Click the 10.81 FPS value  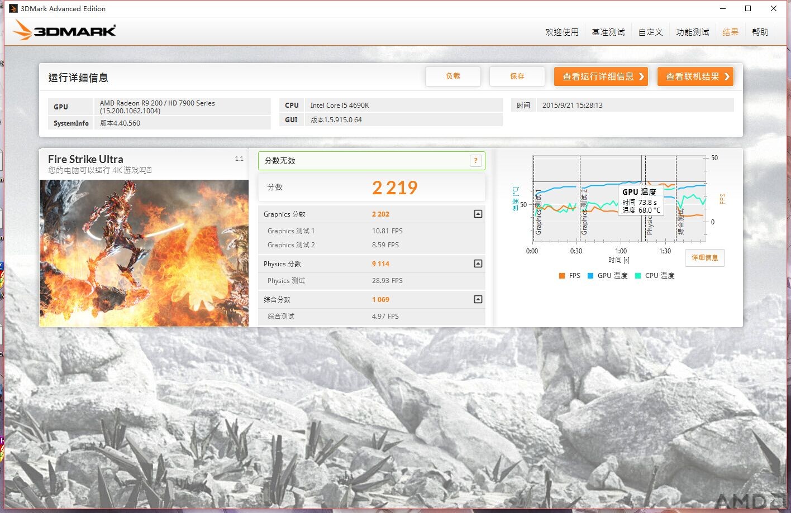[x=387, y=231]
